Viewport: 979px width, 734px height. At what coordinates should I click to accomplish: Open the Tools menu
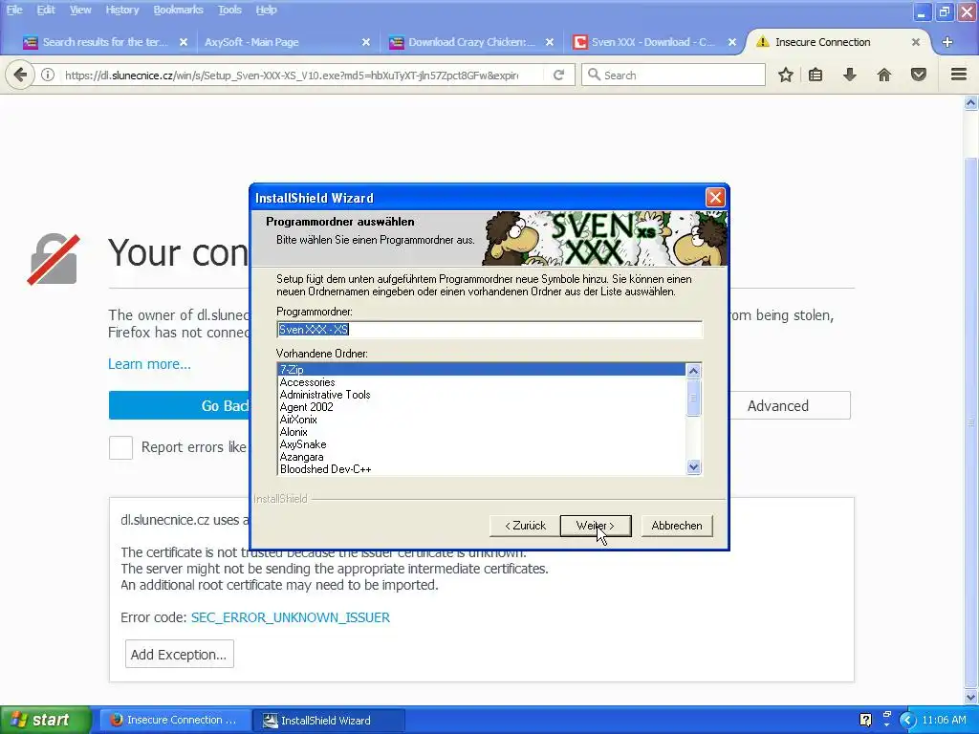click(229, 10)
